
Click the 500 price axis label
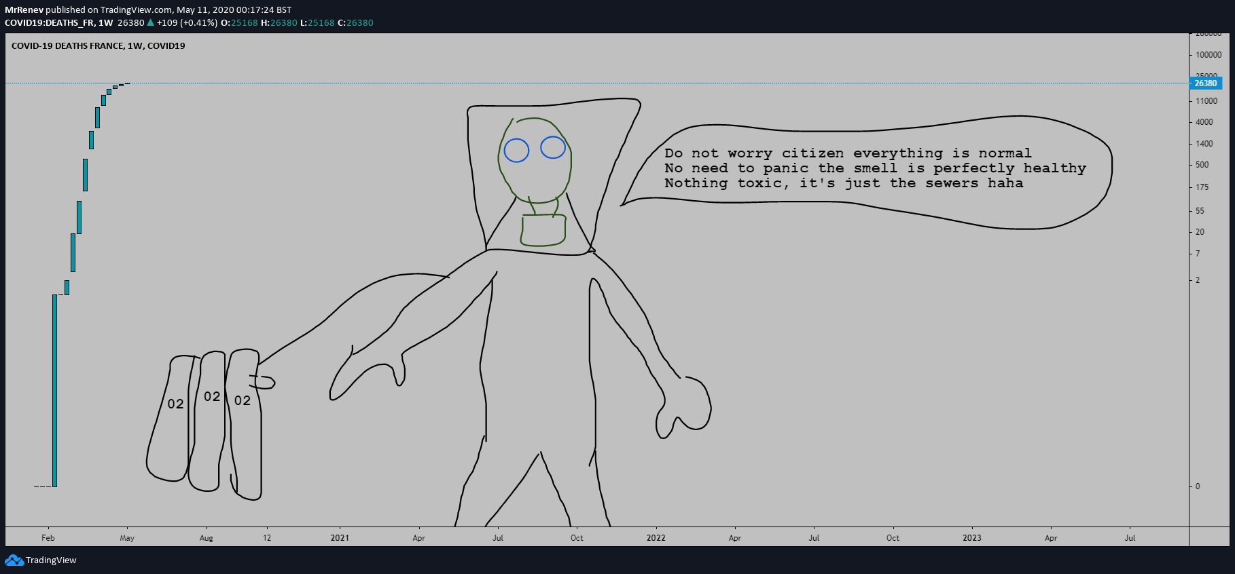pyautogui.click(x=1202, y=165)
